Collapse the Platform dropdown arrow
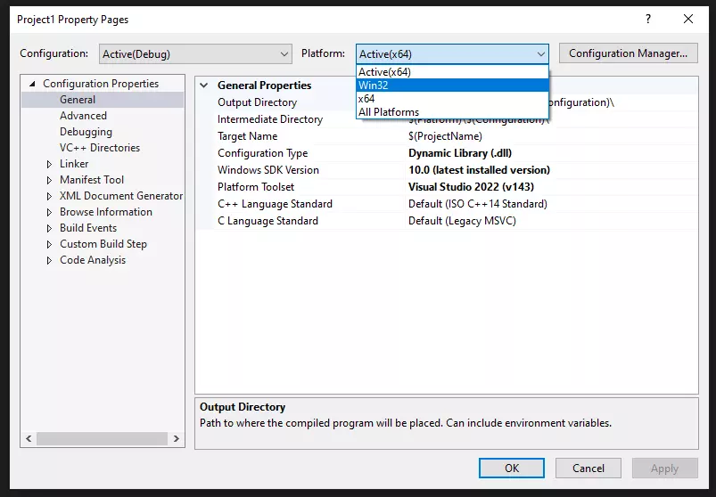This screenshot has width=716, height=497. coord(540,54)
